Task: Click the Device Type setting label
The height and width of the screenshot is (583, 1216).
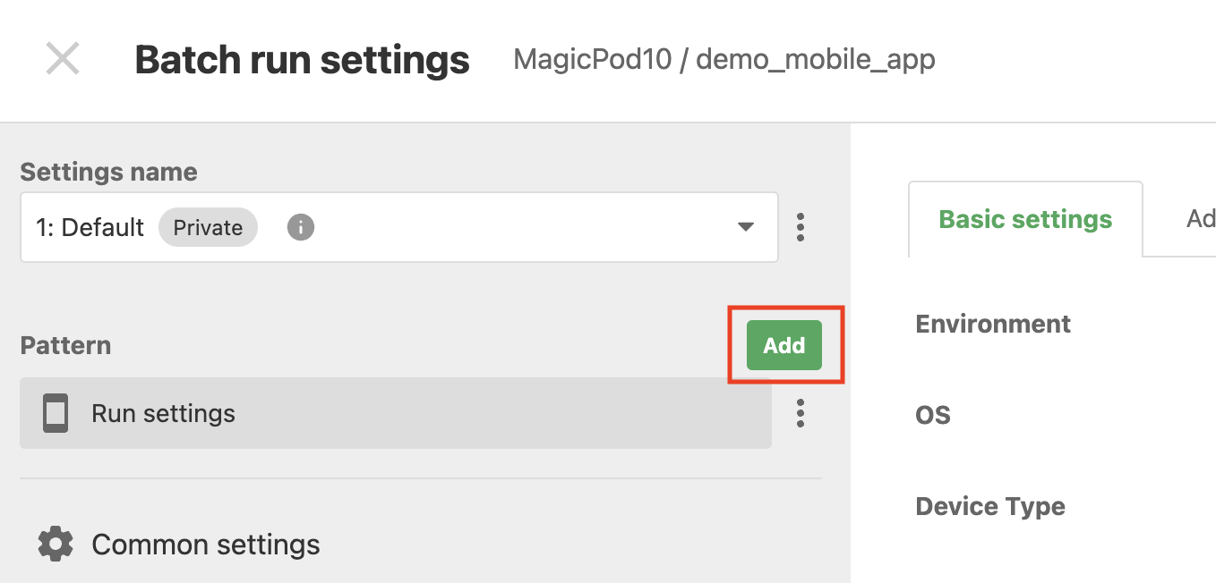Action: pyautogui.click(x=989, y=505)
